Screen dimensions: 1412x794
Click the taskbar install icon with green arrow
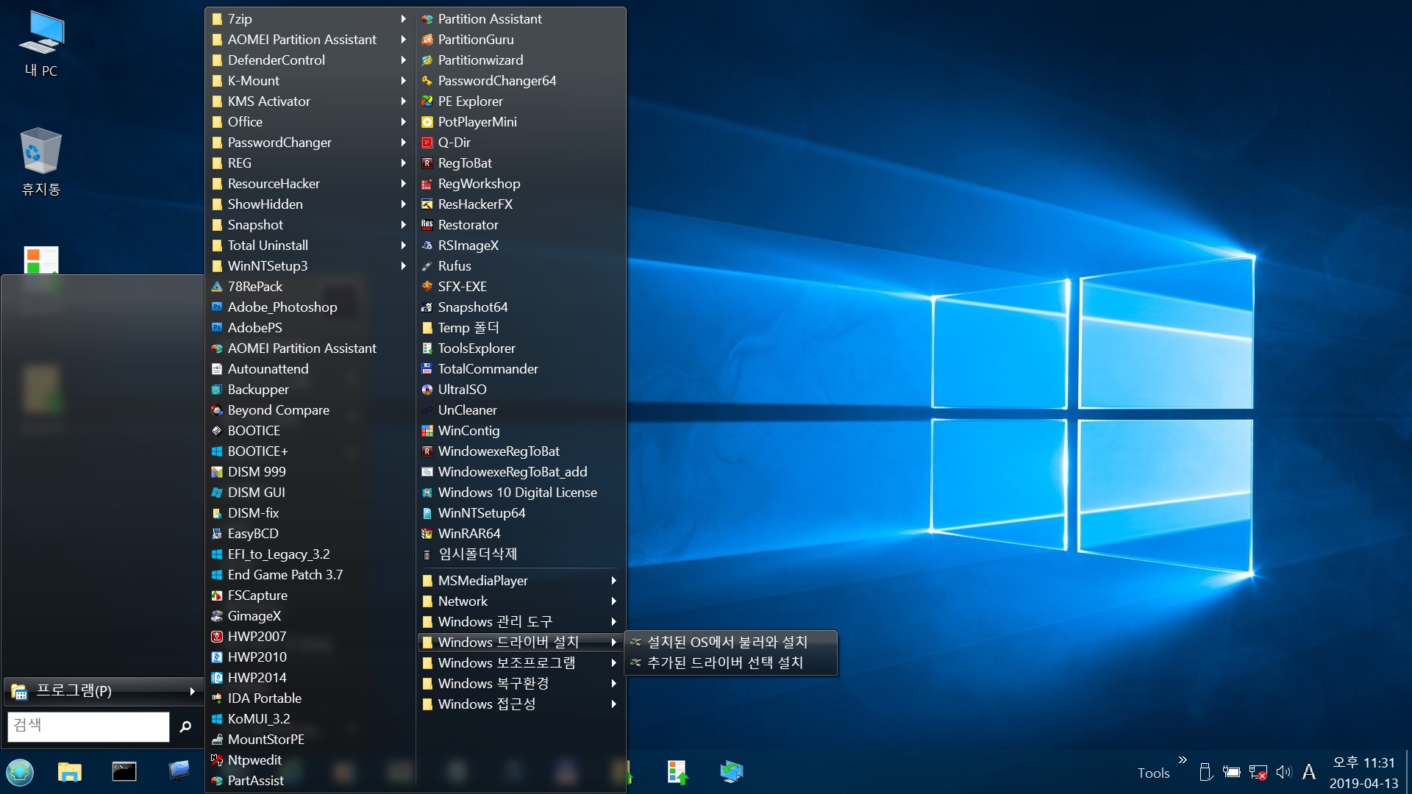click(x=678, y=772)
